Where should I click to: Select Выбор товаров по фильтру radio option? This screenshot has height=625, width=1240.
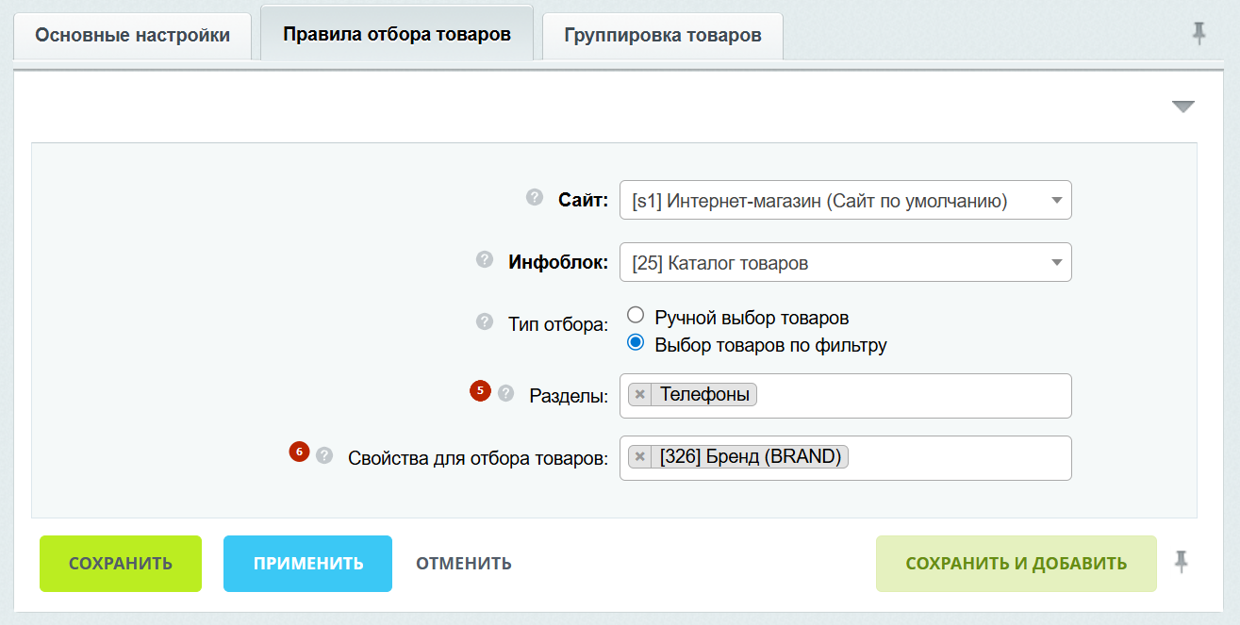(636, 343)
